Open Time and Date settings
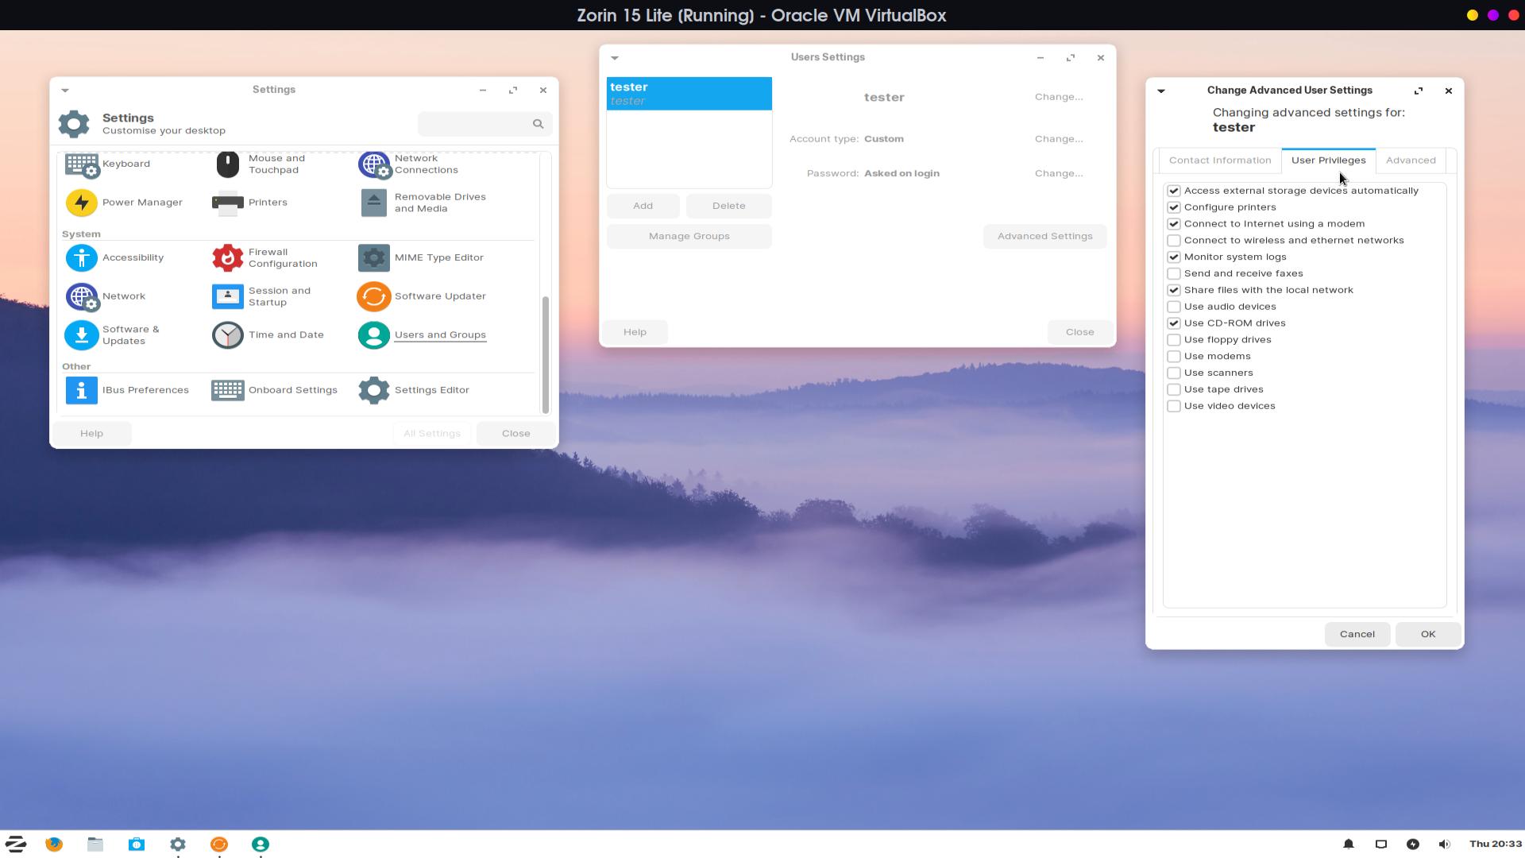Screen dimensions: 1525x858 pyautogui.click(x=228, y=335)
